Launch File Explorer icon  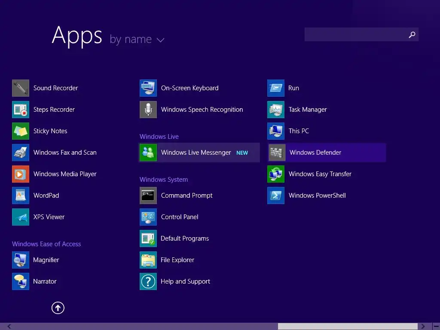(x=148, y=260)
